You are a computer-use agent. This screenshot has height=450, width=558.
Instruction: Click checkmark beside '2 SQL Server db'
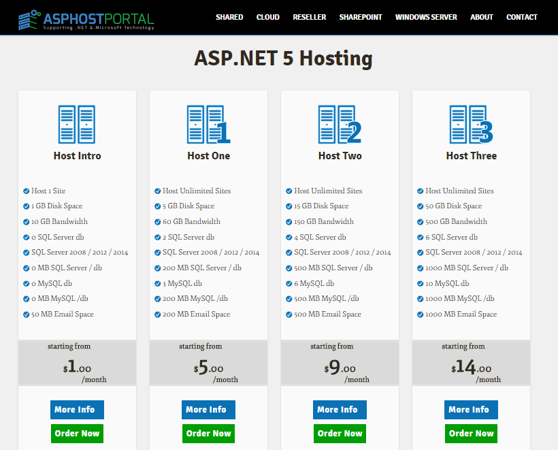pyautogui.click(x=157, y=237)
